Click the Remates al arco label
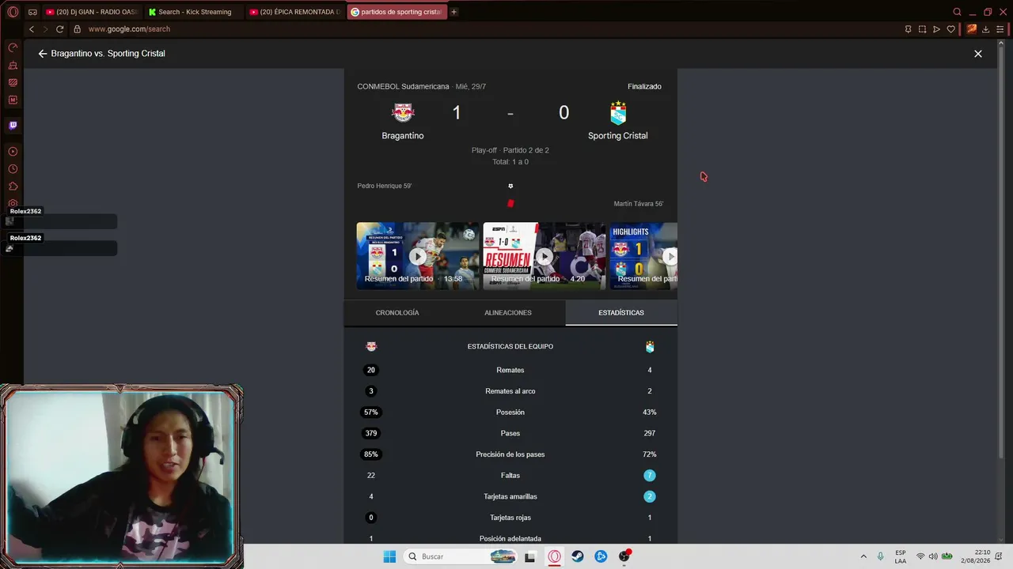Image resolution: width=1013 pixels, height=569 pixels. pos(510,391)
